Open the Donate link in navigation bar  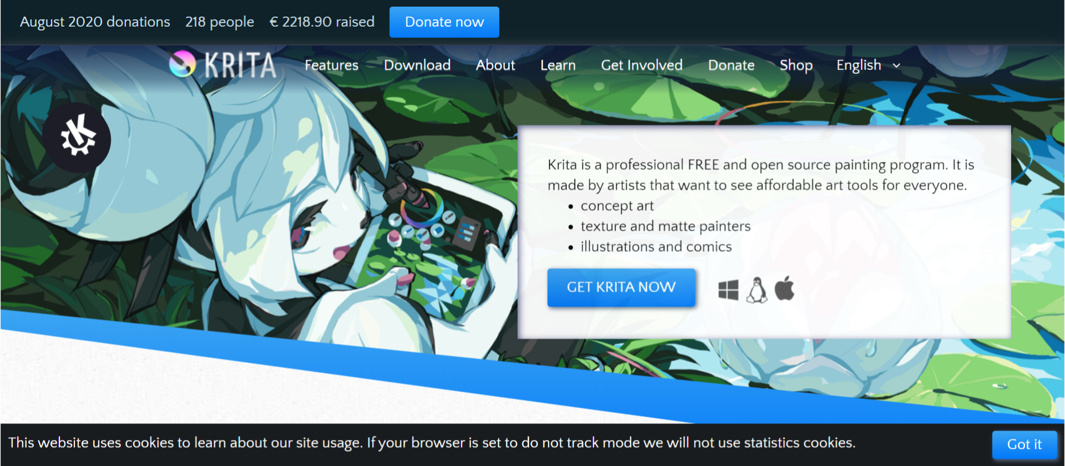[731, 65]
